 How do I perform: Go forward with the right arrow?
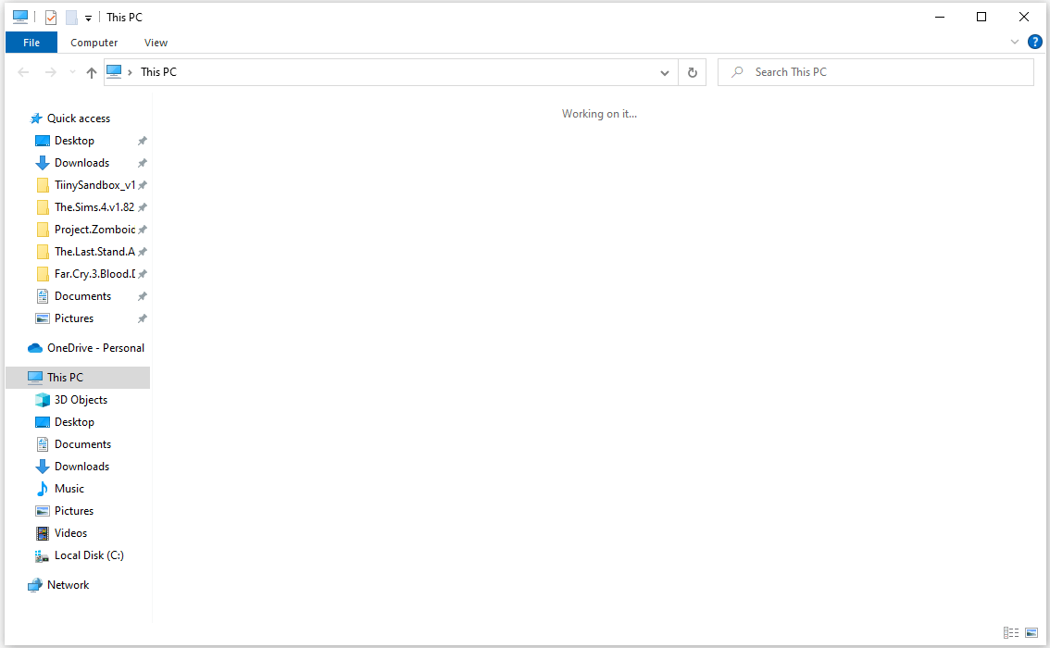pyautogui.click(x=50, y=72)
